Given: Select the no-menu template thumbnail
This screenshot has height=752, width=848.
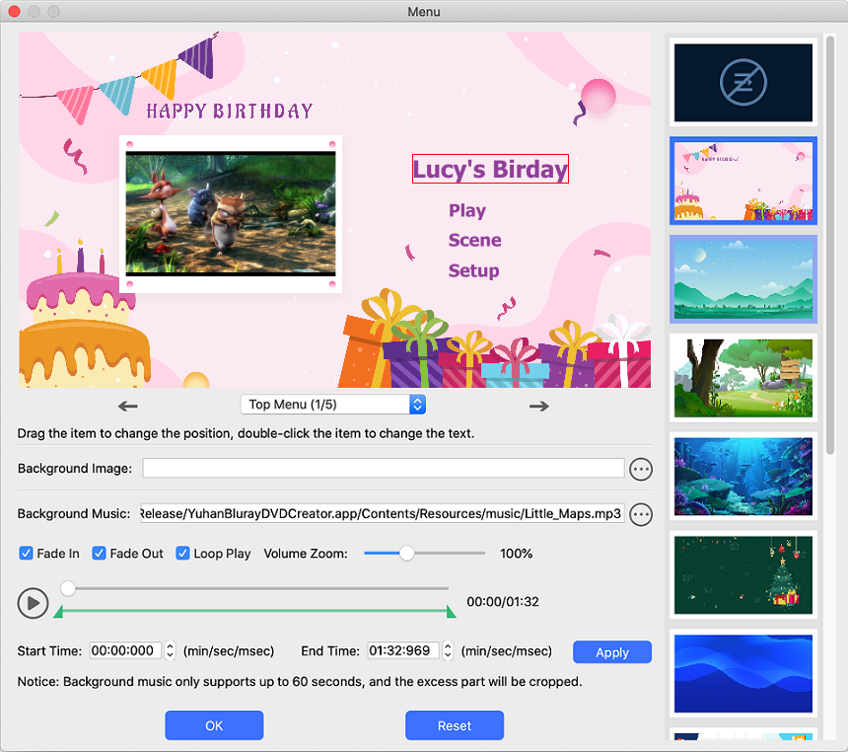Looking at the screenshot, I should pyautogui.click(x=743, y=83).
